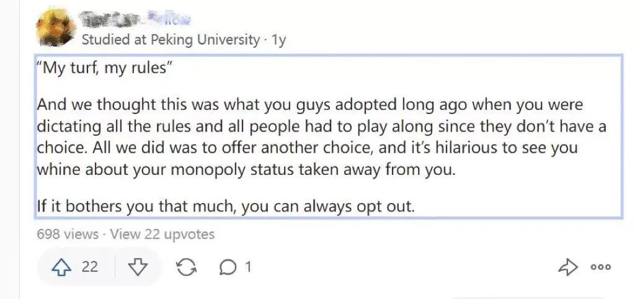The width and height of the screenshot is (635, 299).
Task: Downvote this answer with the down arrow
Action: coord(137,267)
